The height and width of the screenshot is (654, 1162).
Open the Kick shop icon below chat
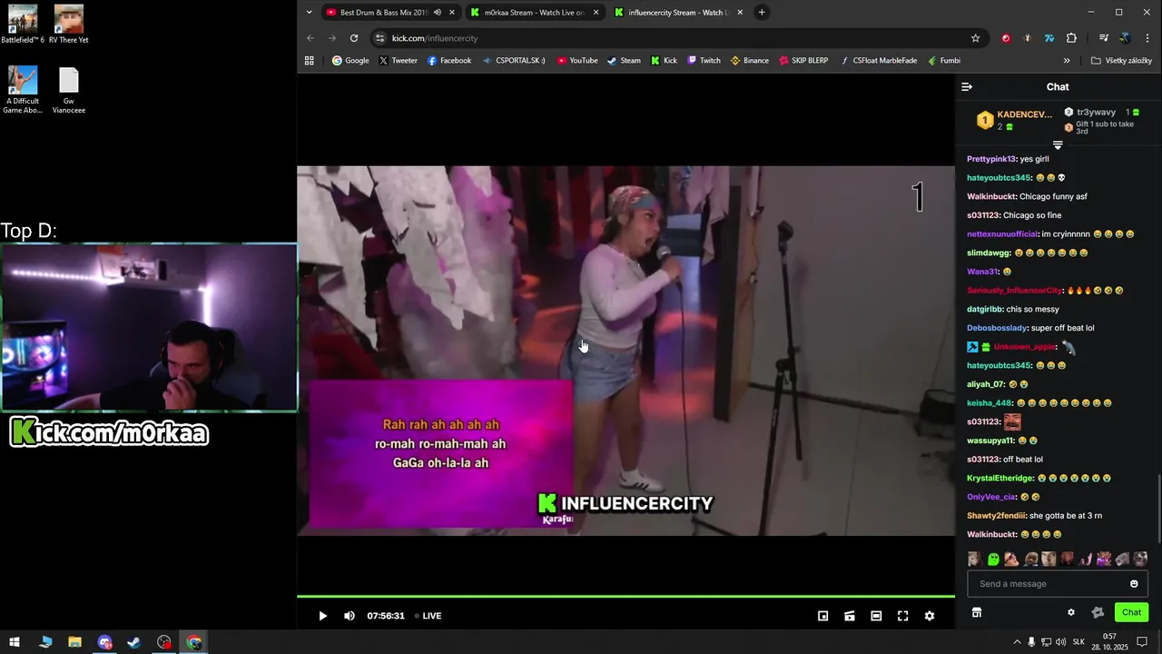point(977,612)
